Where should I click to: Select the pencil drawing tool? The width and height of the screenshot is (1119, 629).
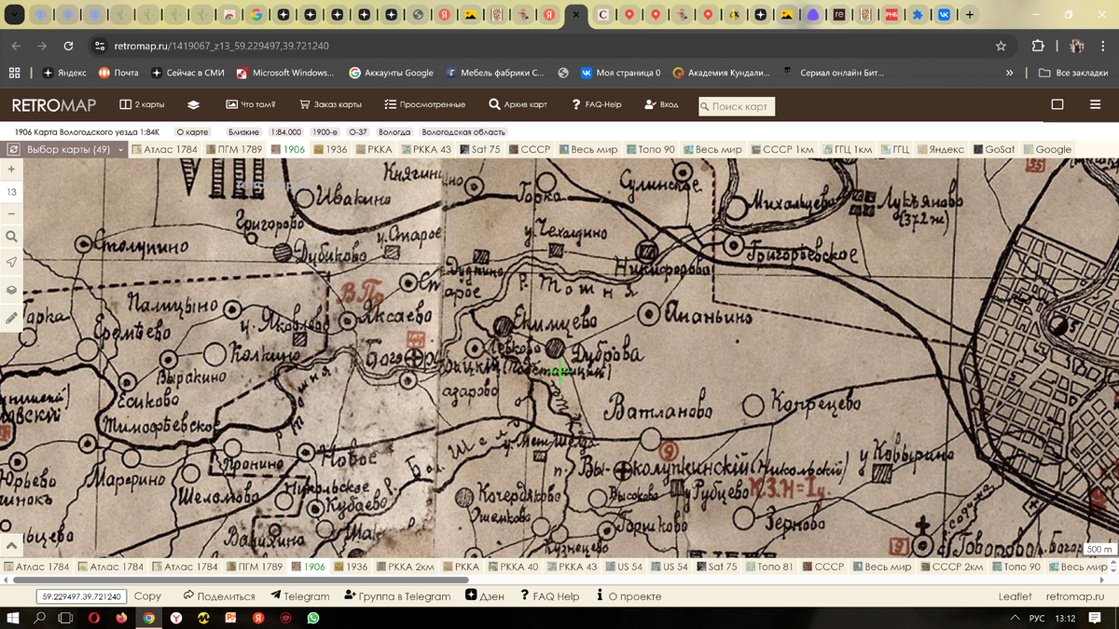click(11, 317)
